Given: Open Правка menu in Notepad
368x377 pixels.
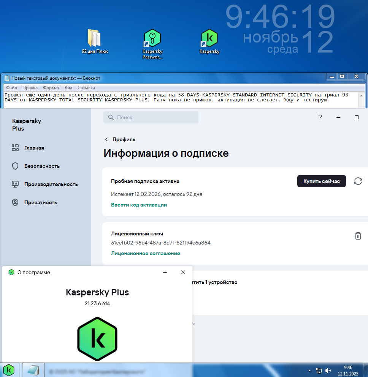Looking at the screenshot, I should (30, 88).
